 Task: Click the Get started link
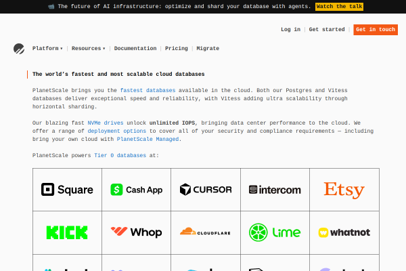click(327, 30)
